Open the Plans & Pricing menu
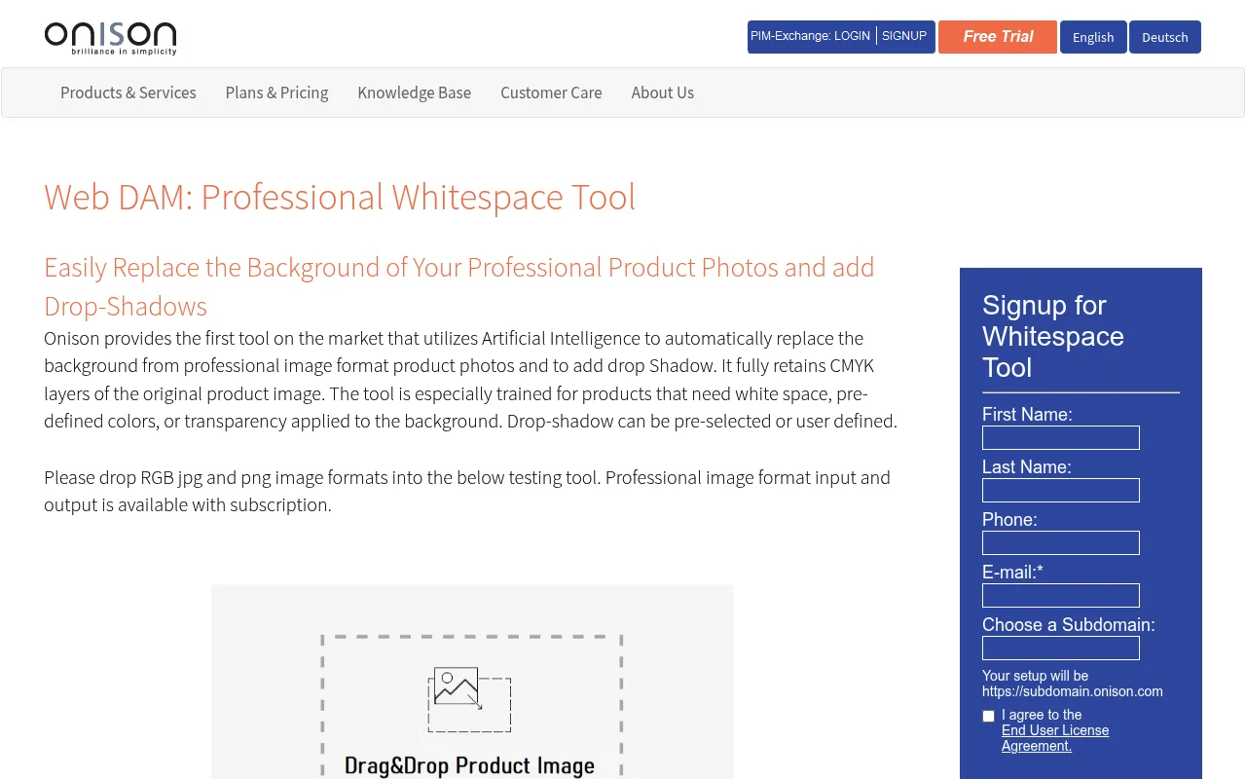The width and height of the screenshot is (1246, 779). click(276, 93)
